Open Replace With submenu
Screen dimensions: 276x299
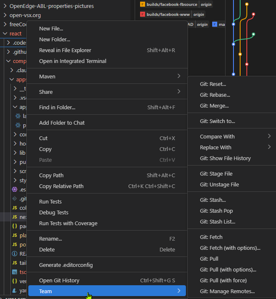[x=233, y=148]
